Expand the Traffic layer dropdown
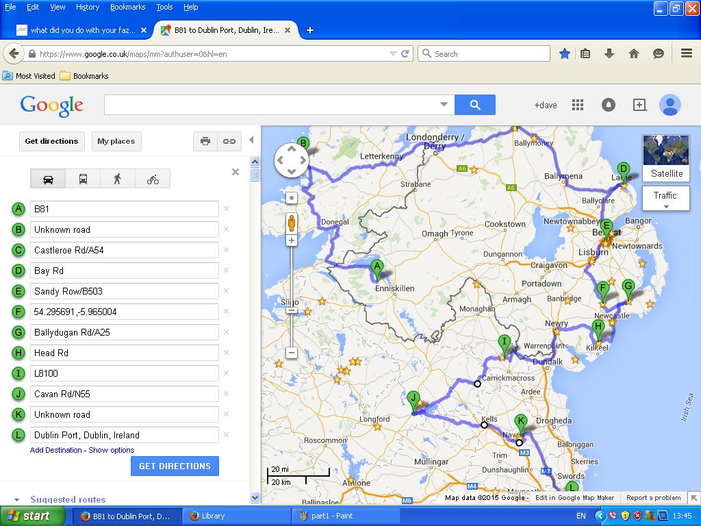 665,199
